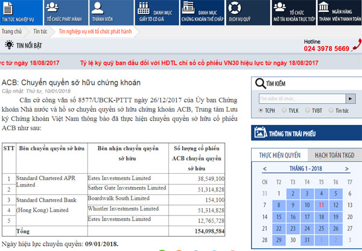Viewport: 362px width, 251px height.
Task: Focus the Tìm kiếm tổ chức search field
Action: (302, 98)
